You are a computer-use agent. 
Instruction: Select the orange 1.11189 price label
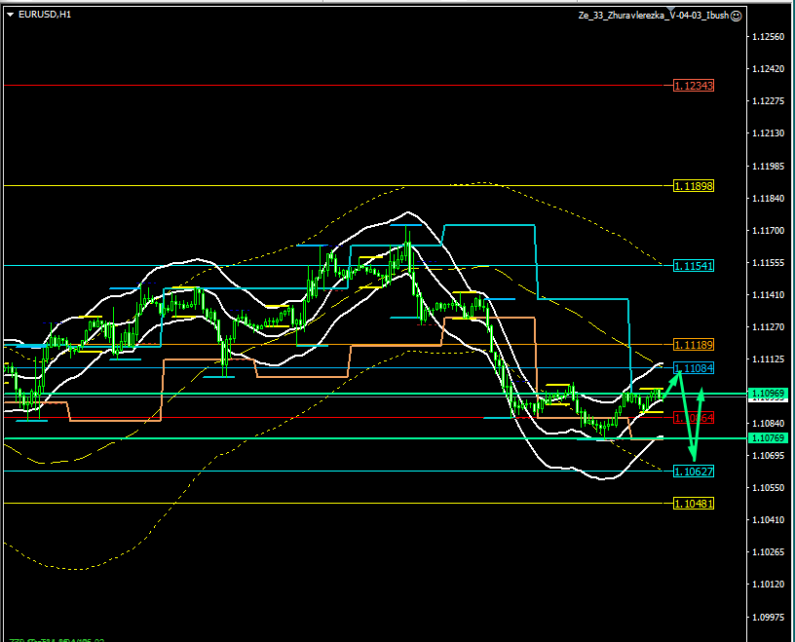coord(694,345)
